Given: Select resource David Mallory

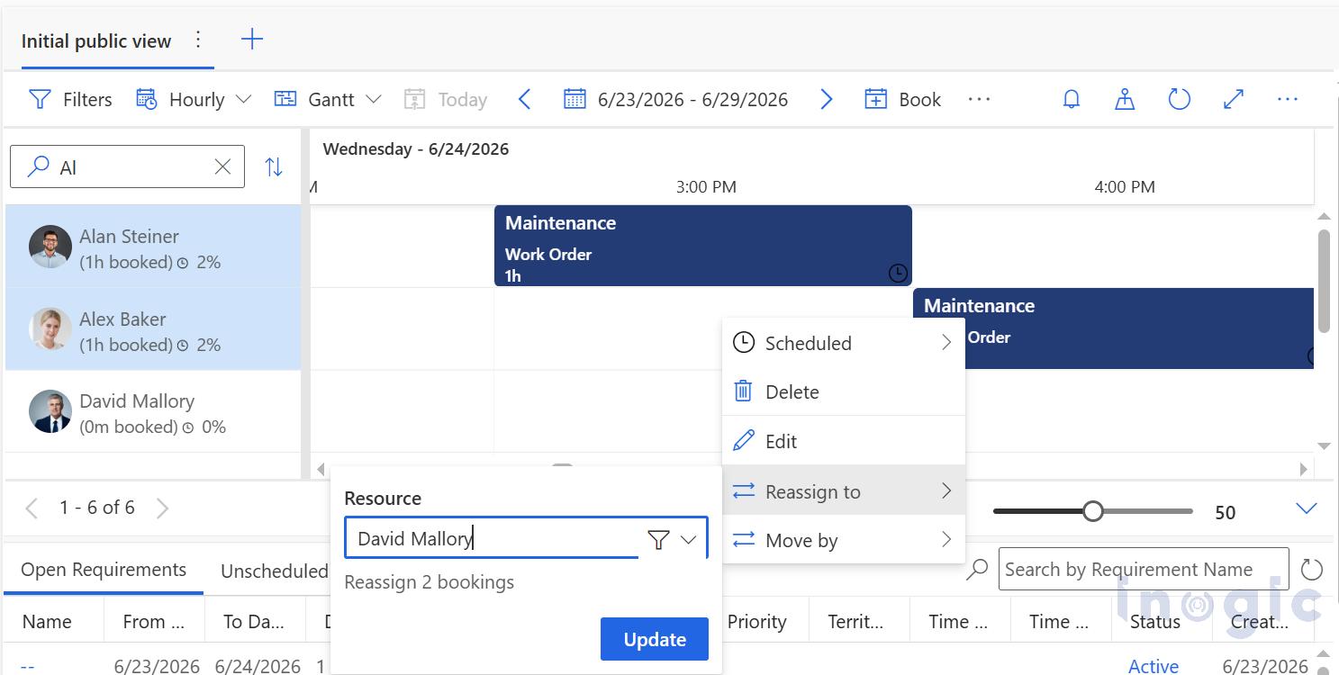Looking at the screenshot, I should coord(153,411).
